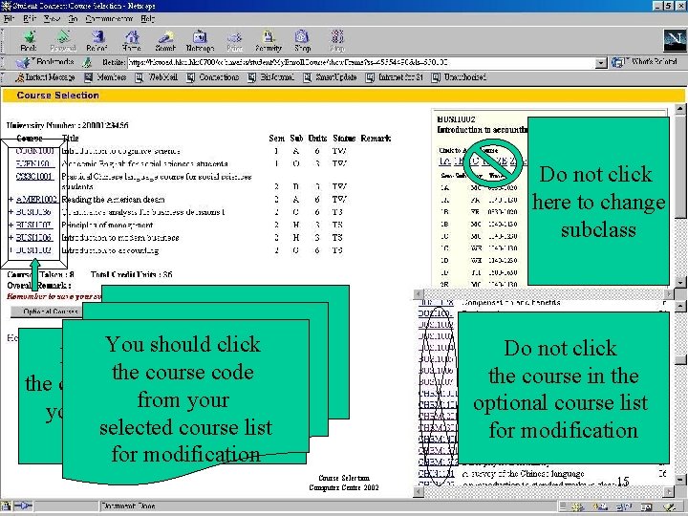The image size is (688, 516).
Task: Open the File menu
Action: click(x=9, y=19)
